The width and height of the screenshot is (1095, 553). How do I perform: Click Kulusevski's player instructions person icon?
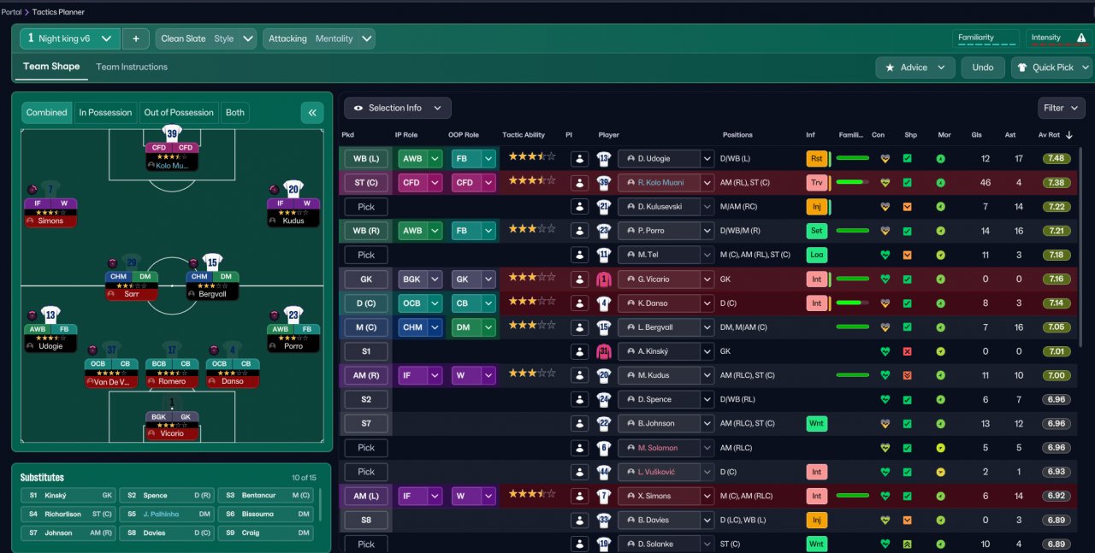pos(580,207)
